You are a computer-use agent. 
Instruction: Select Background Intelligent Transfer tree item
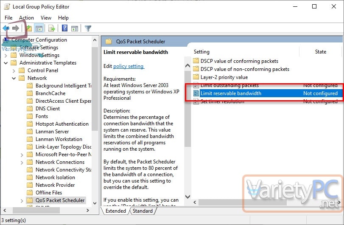click(63, 86)
